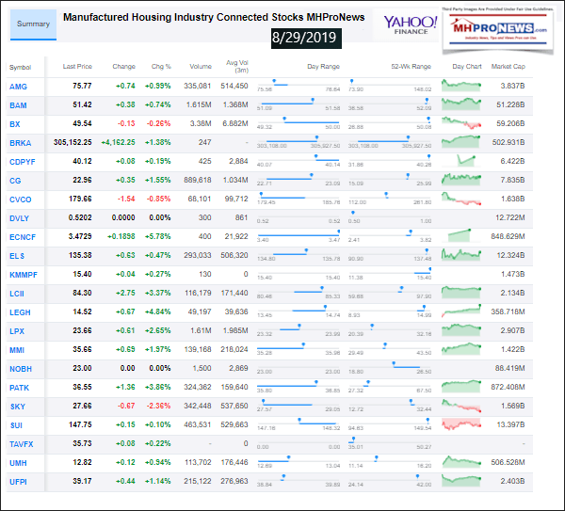Open the CG ticker link
565x511 pixels.
15,181
